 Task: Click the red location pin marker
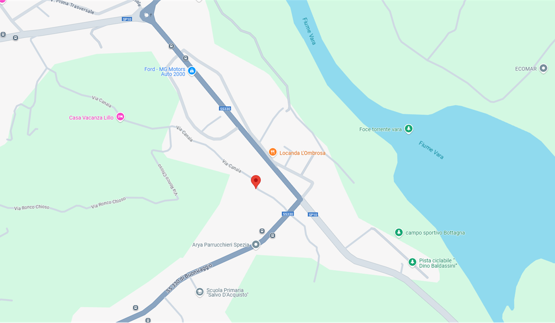256,182
